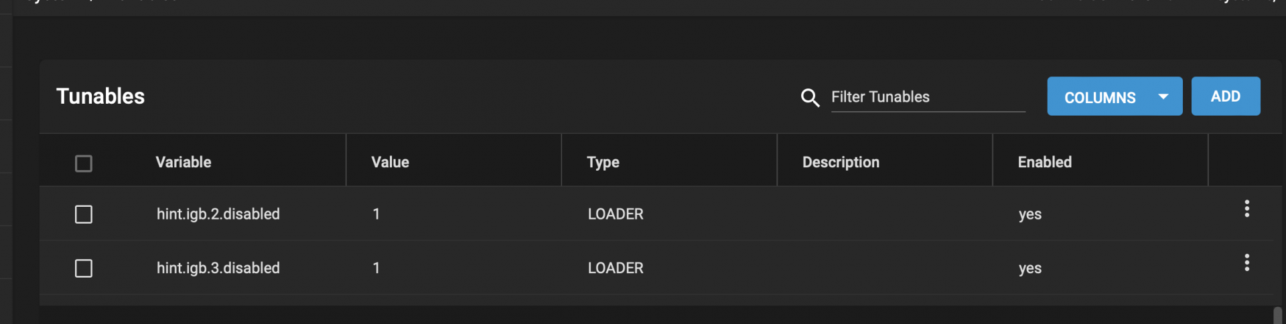Click LOADER type in first row
Viewport: 1286px width, 324px height.
click(x=616, y=214)
